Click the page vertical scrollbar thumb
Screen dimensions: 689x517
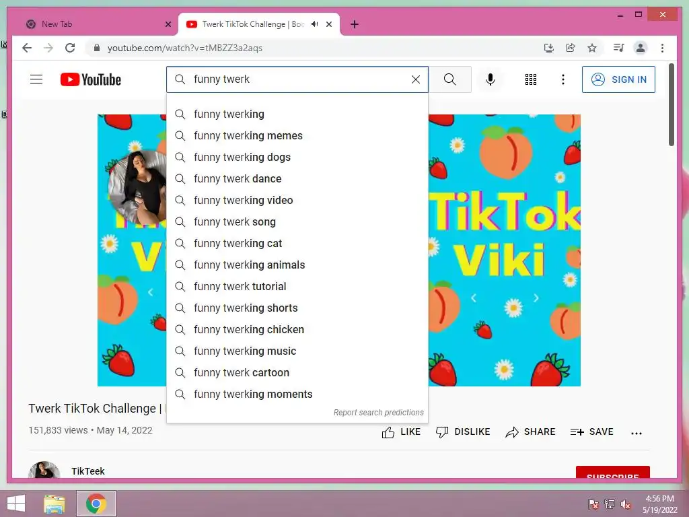[672, 104]
